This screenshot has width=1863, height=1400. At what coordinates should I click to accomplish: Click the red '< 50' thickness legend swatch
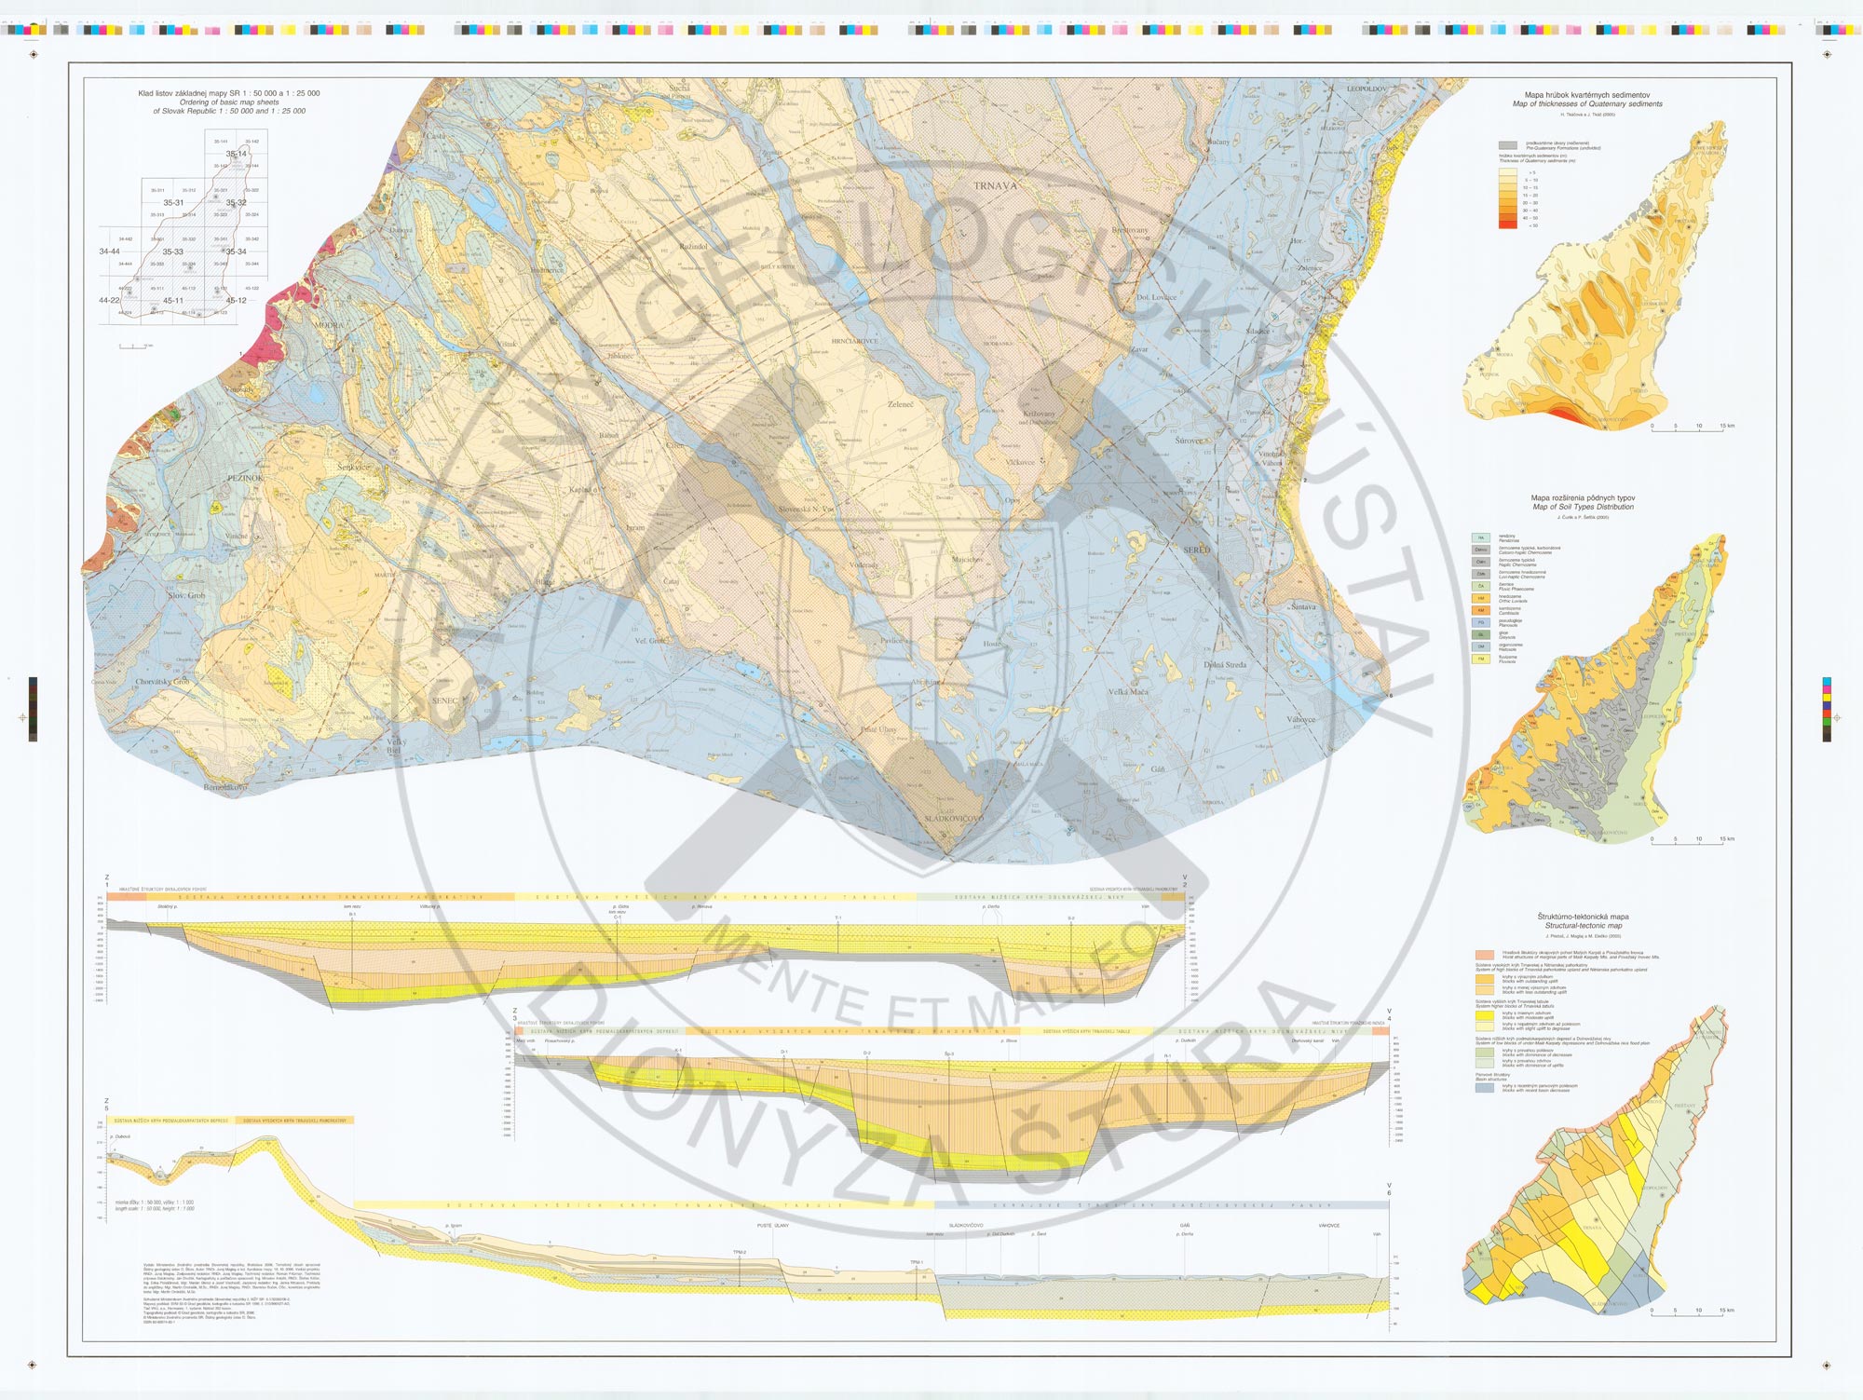click(1507, 224)
